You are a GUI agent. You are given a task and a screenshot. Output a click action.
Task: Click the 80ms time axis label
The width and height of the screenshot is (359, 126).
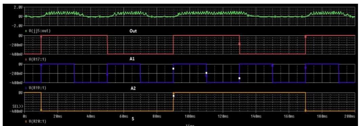pos(157,116)
